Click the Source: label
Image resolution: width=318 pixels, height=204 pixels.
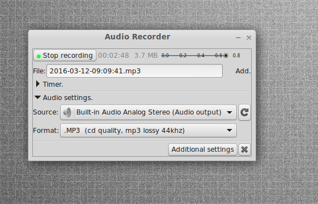pyautogui.click(x=46, y=112)
